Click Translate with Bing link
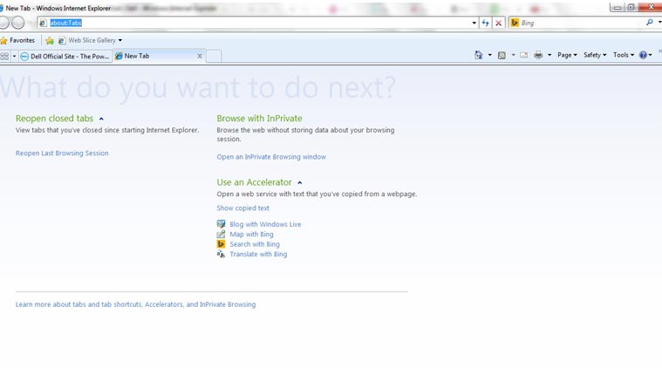This screenshot has width=662, height=368. coord(258,254)
